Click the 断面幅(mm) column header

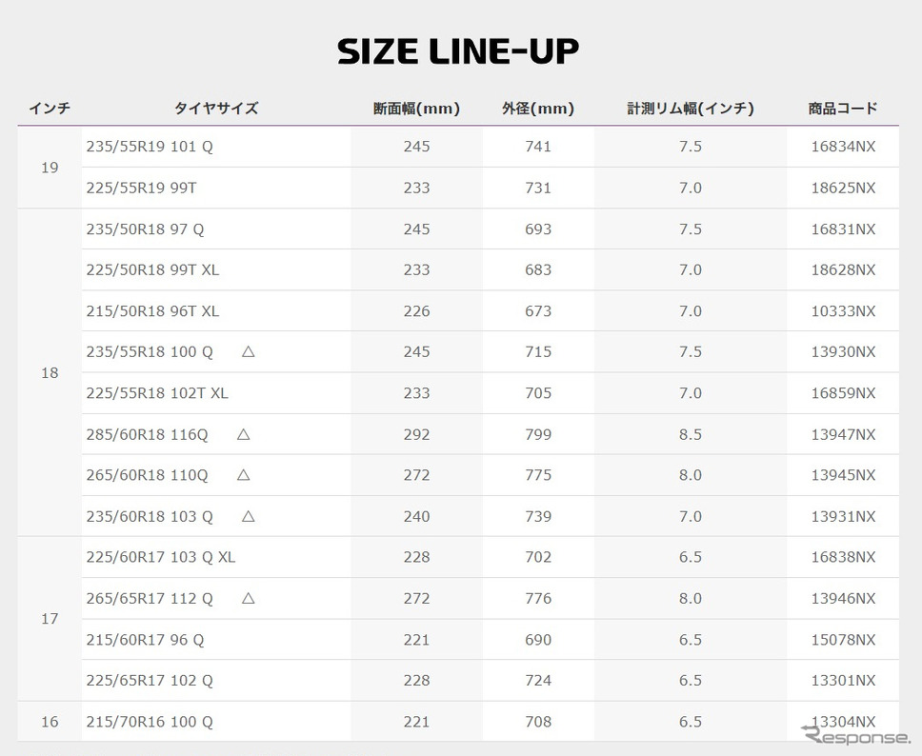(416, 109)
